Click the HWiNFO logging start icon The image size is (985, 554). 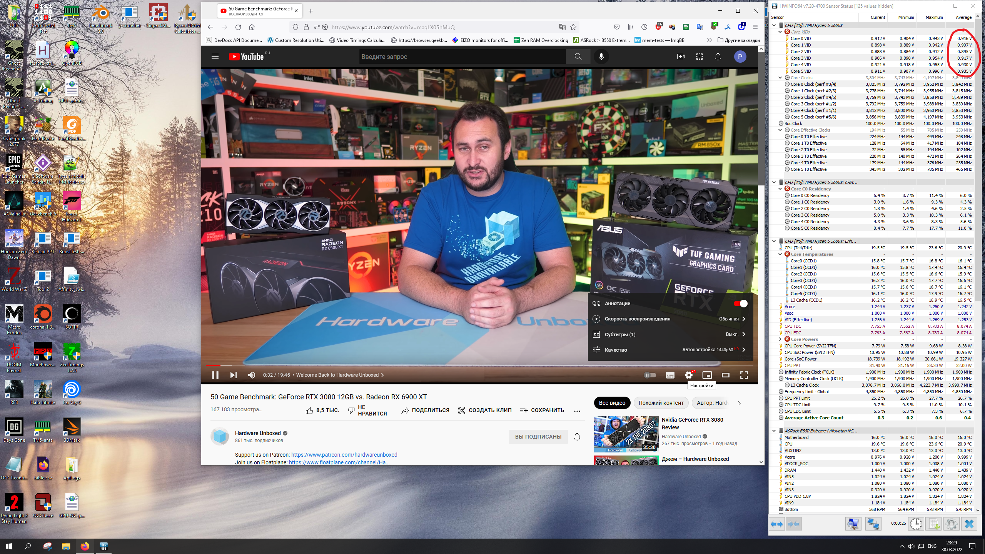(934, 524)
